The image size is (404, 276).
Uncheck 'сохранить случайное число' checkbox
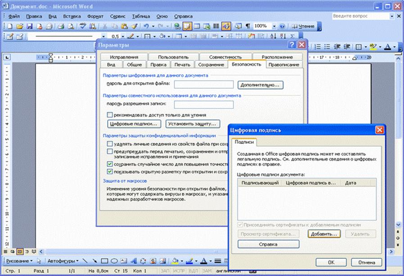(110, 164)
